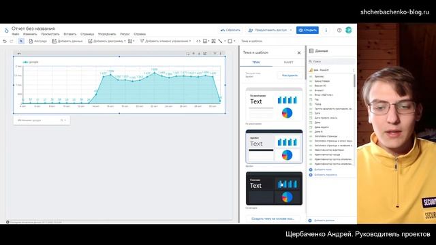Click the report title 'Отчет без названия'

(33, 29)
